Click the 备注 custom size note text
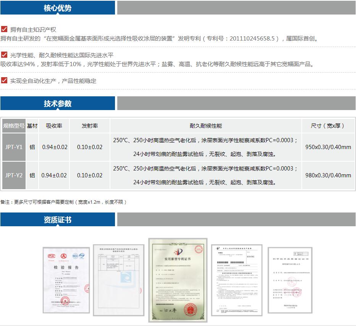The width and height of the screenshot is (356, 326). point(63,202)
